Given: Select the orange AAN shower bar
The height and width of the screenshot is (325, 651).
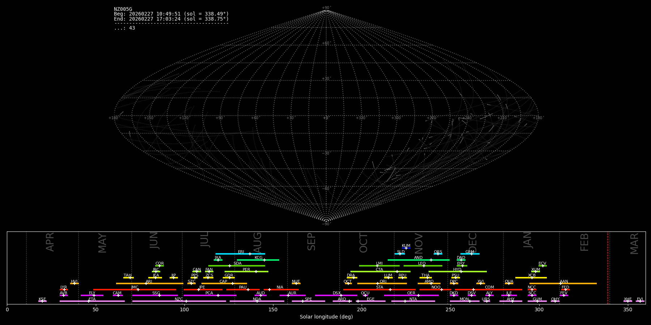Looking at the screenshot, I should point(563,283).
